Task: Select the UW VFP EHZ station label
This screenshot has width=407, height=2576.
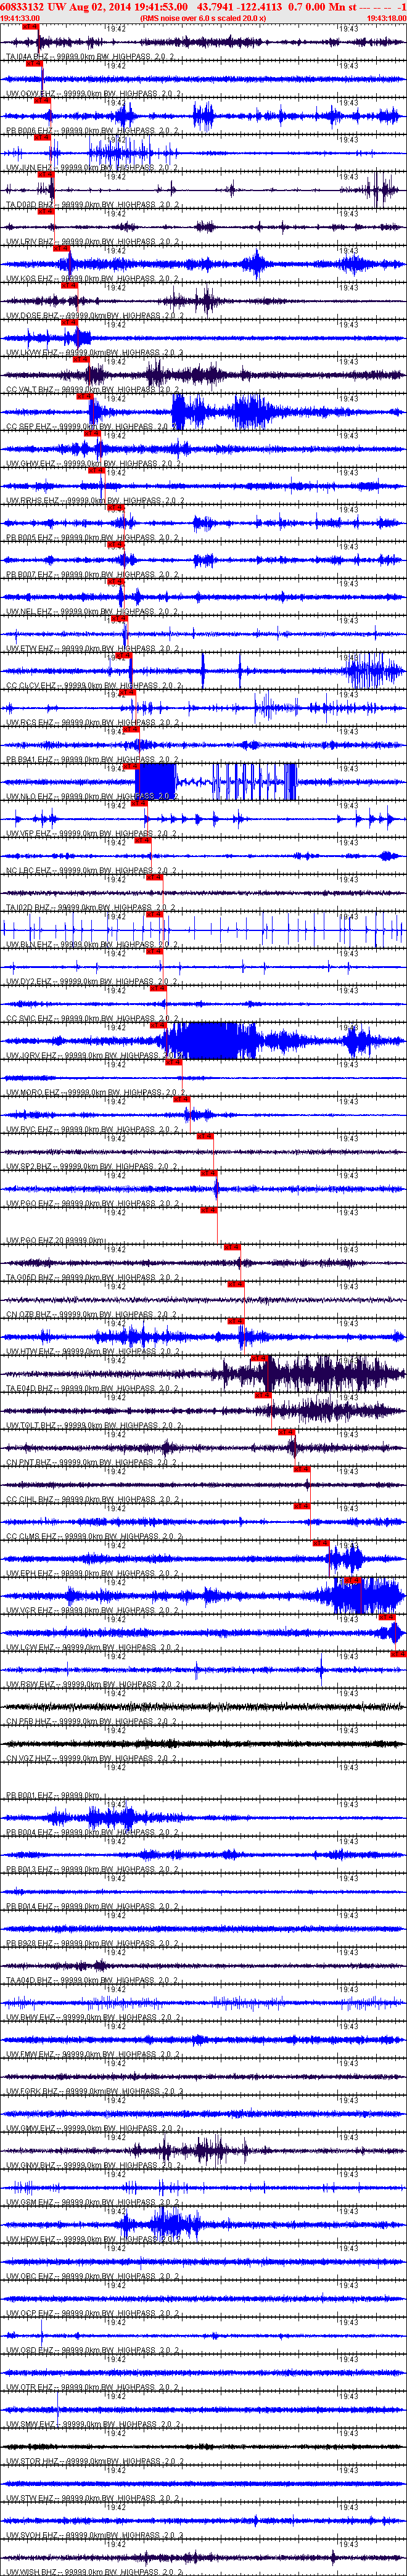Action: click(x=93, y=834)
